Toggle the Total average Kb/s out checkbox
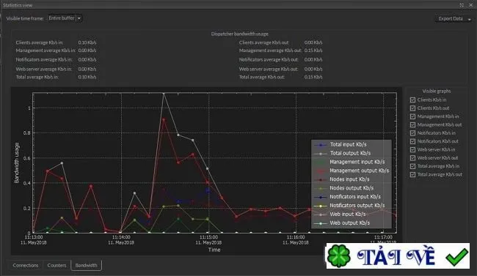This screenshot has width=477, height=276. coord(412,174)
